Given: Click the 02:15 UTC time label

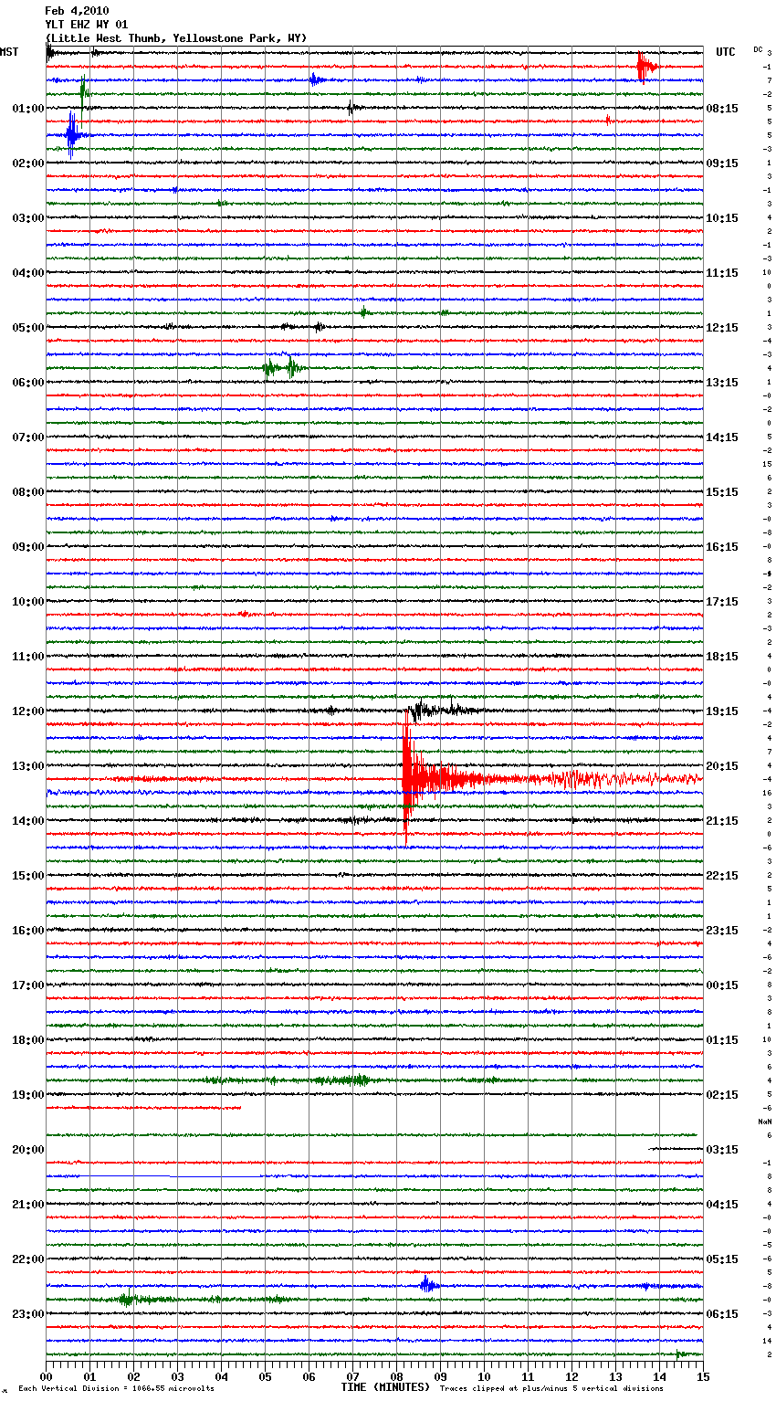Looking at the screenshot, I should 722,1095.
